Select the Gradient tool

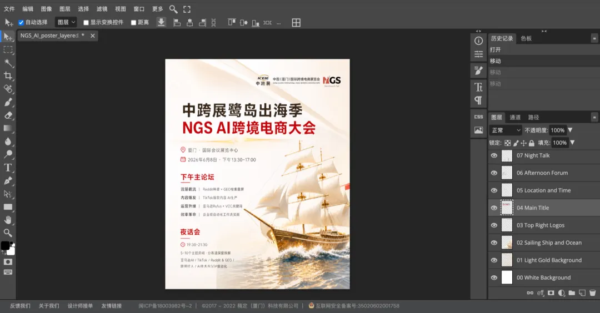coord(8,128)
